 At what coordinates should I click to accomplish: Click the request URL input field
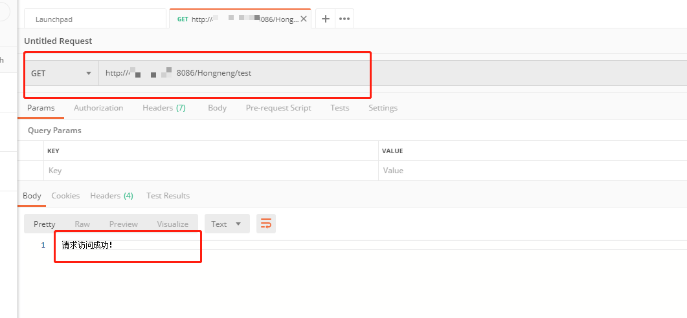392,73
